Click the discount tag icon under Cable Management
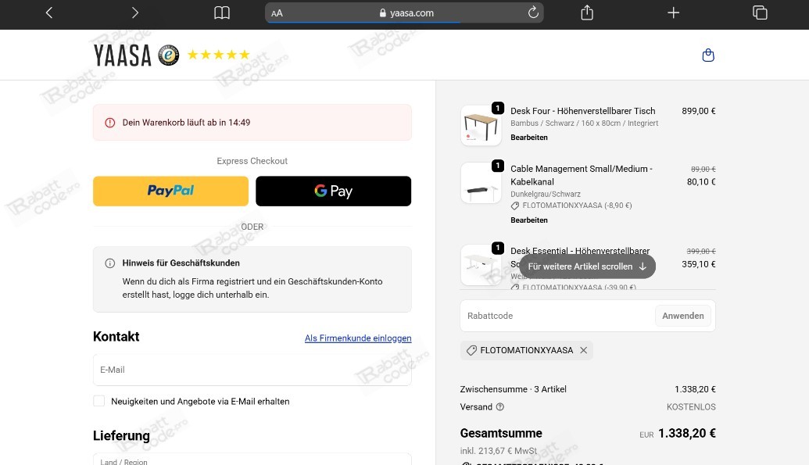Image resolution: width=809 pixels, height=465 pixels. pos(515,206)
